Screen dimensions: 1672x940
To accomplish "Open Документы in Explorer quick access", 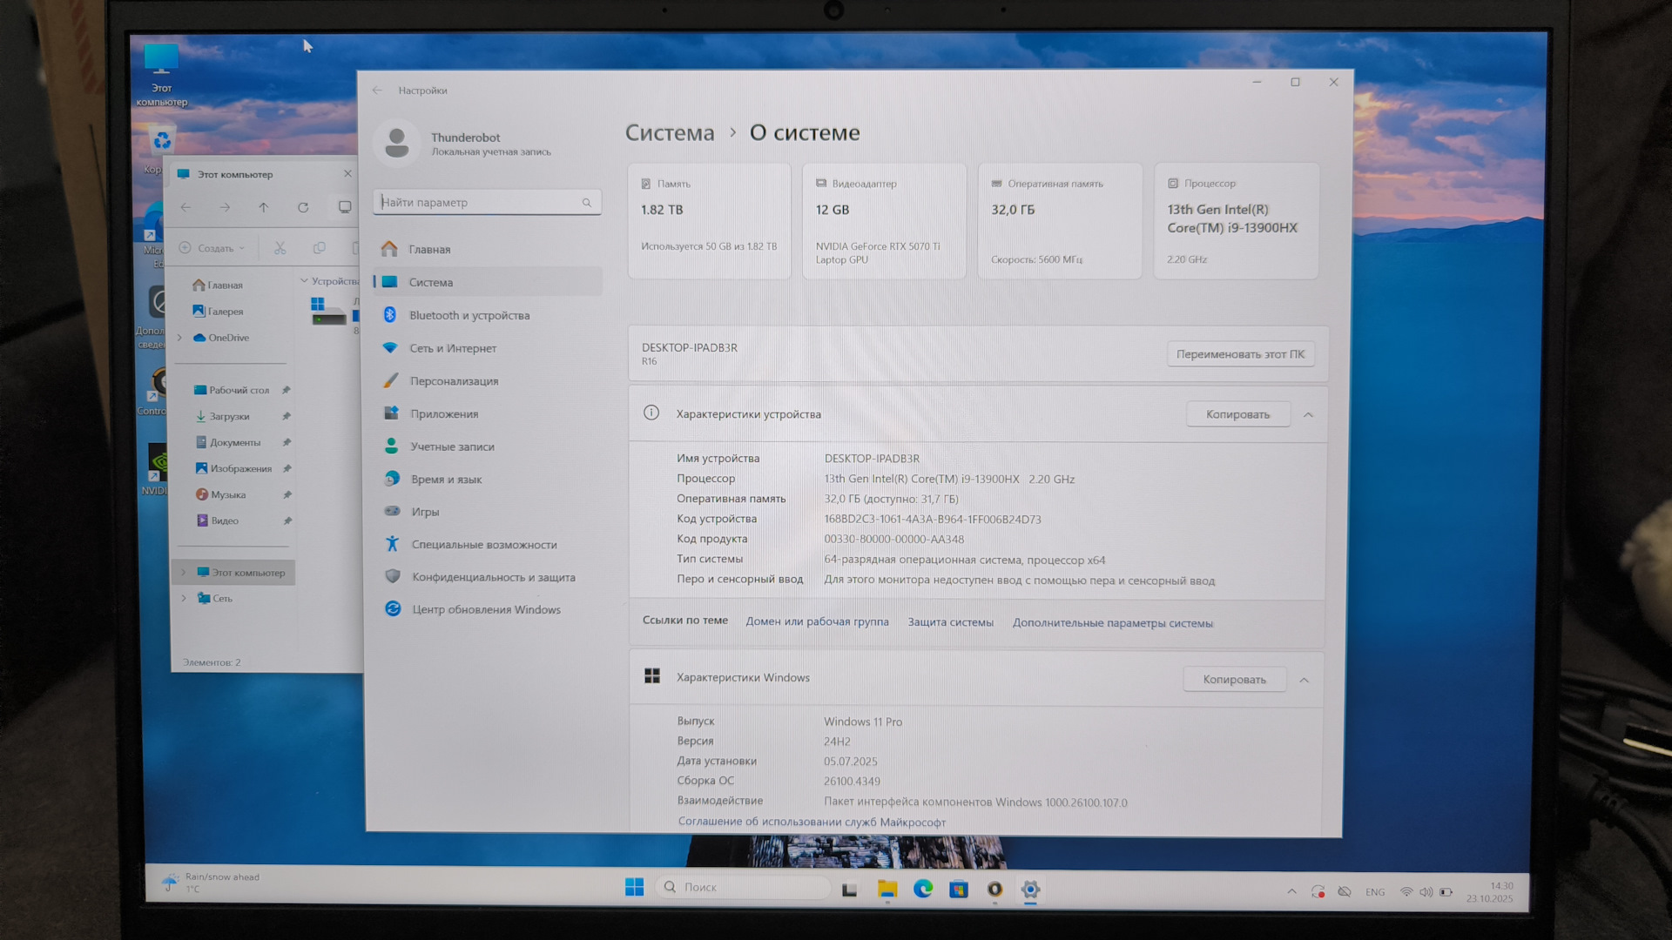I will (227, 442).
